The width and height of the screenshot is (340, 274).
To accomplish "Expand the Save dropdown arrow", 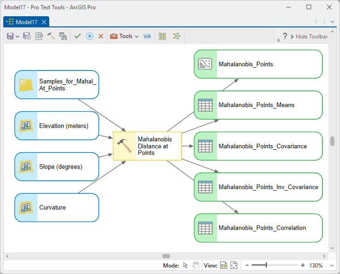I will (18, 36).
